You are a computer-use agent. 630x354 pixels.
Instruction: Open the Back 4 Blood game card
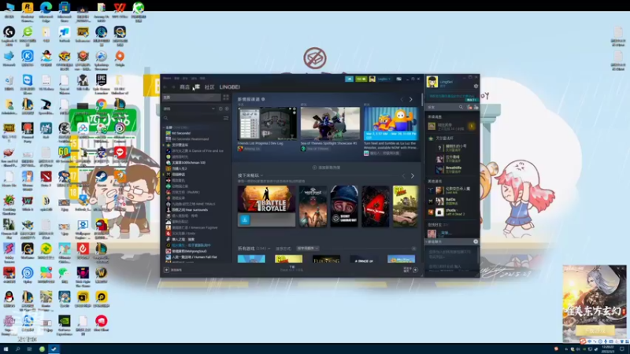376,206
